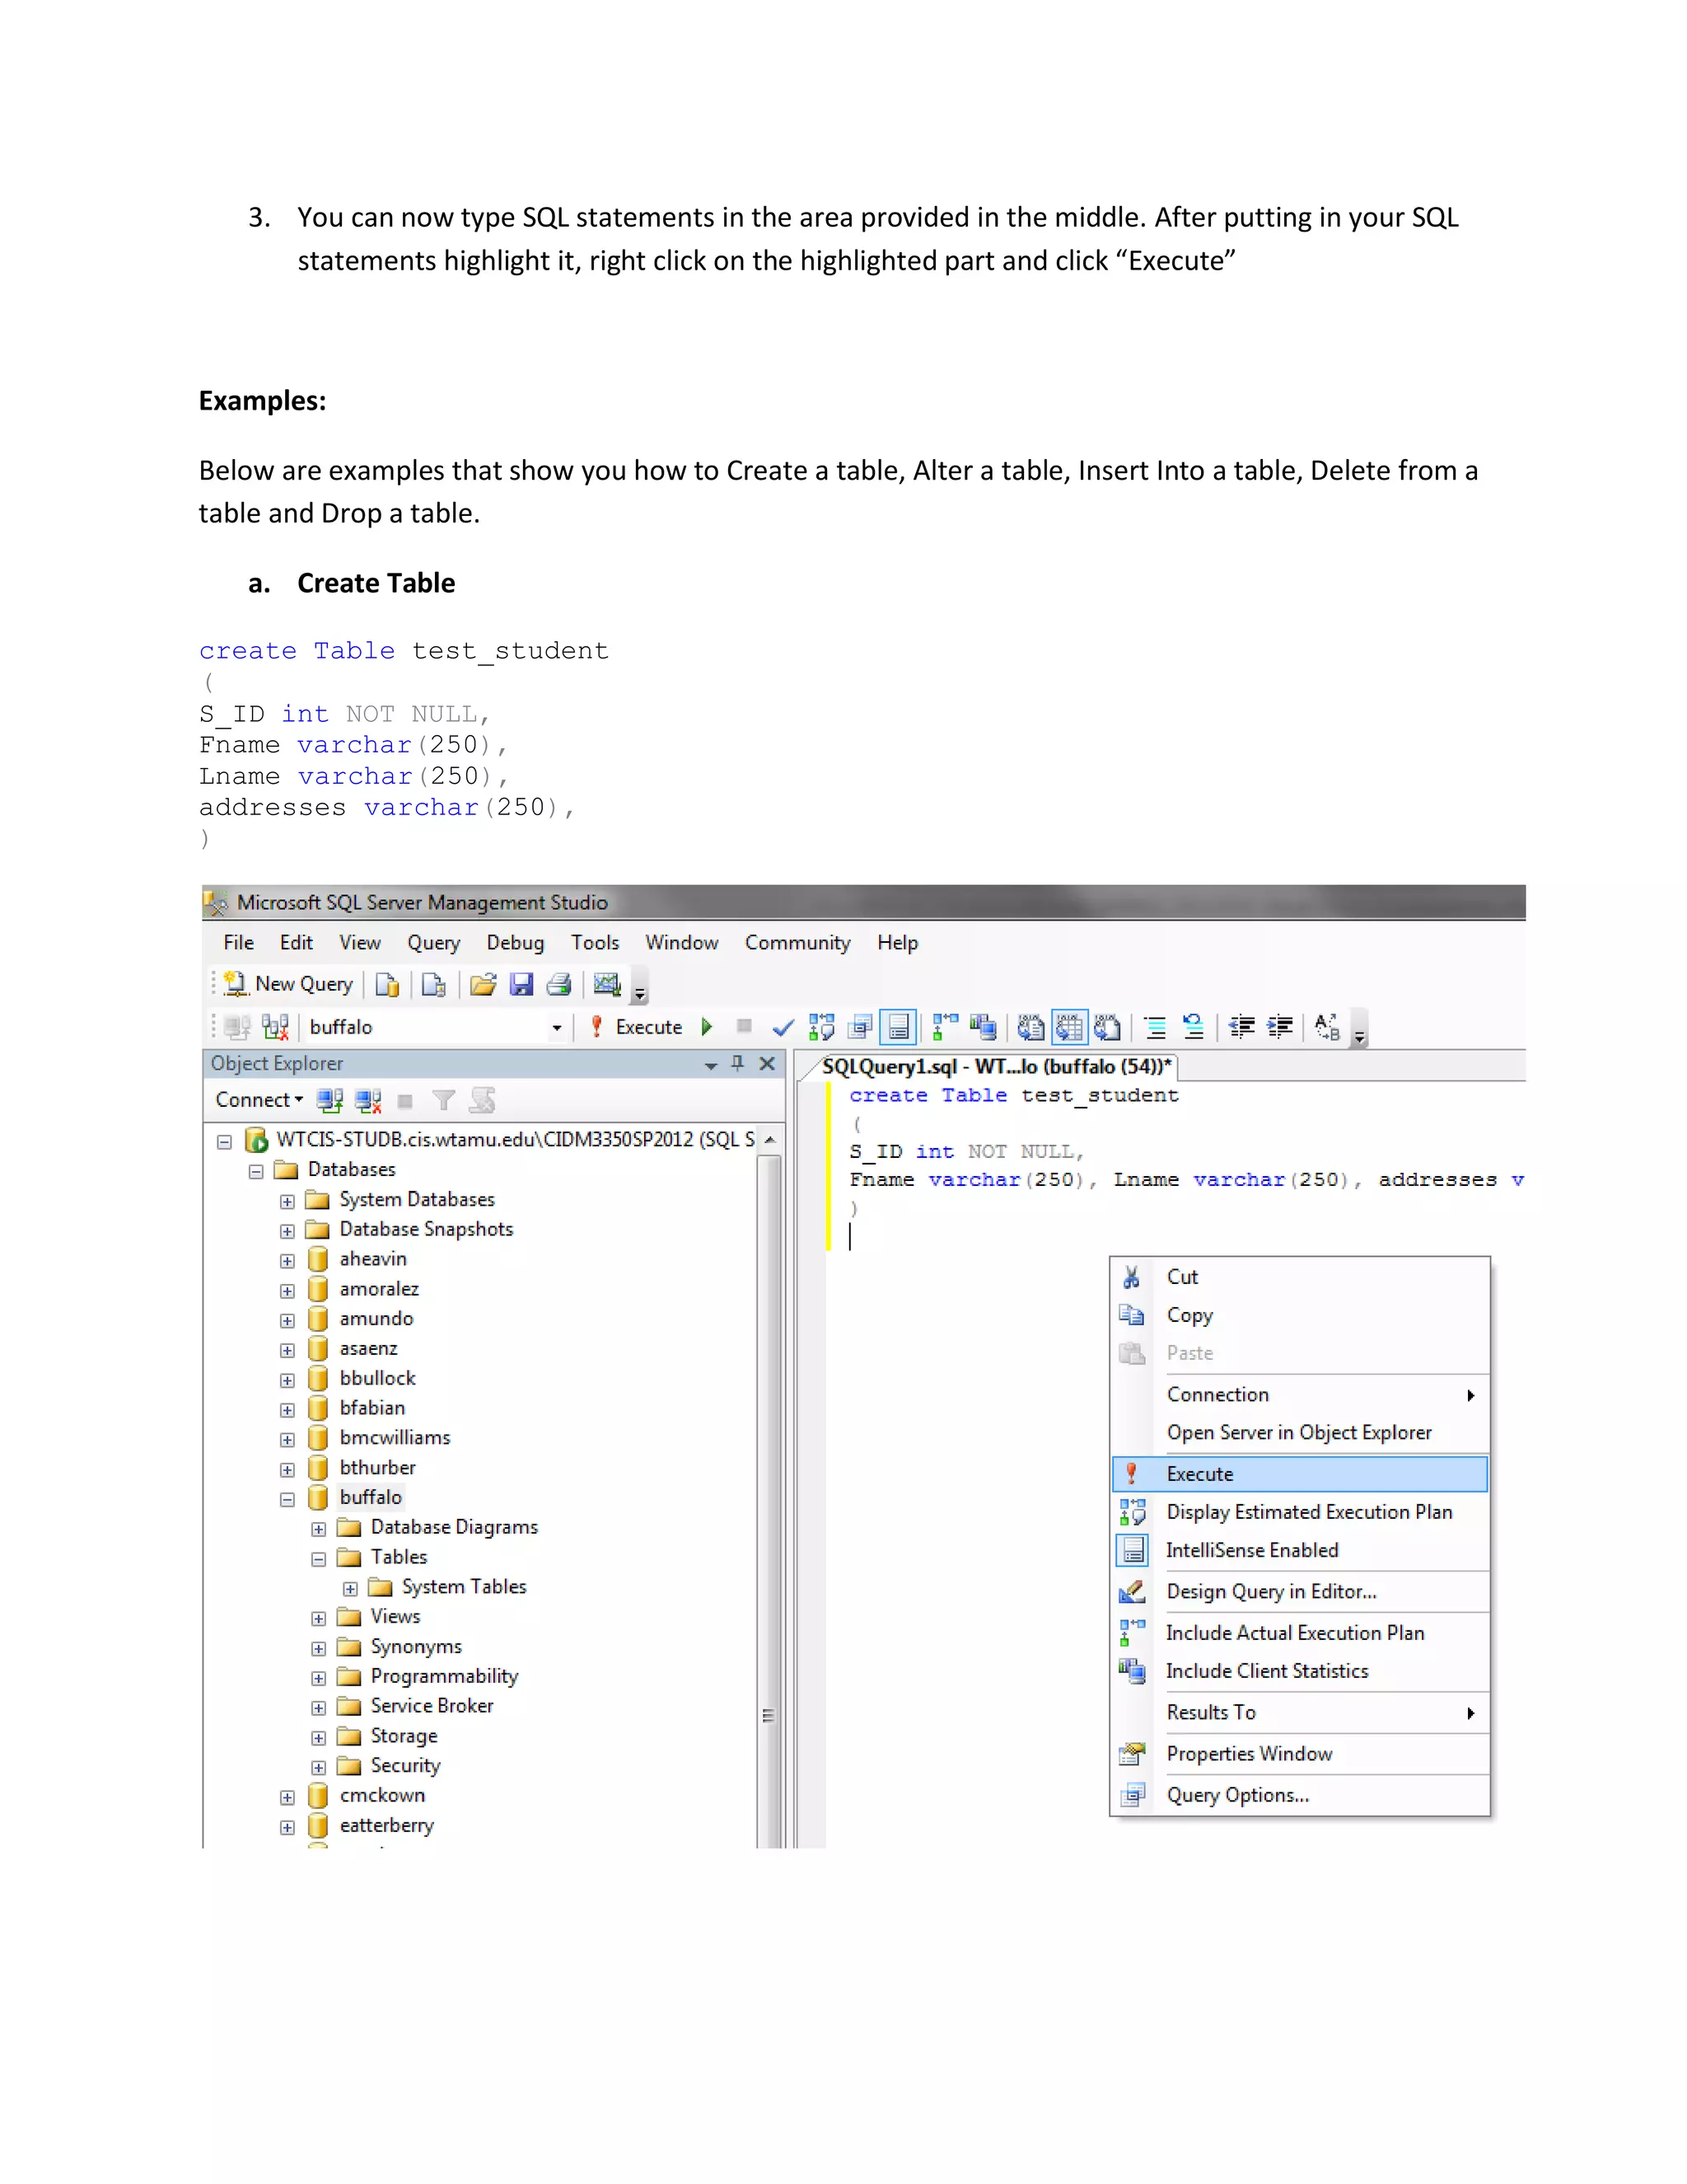Image resolution: width=1687 pixels, height=2184 pixels.
Task: Choose Copy from the context menu
Action: tap(1300, 1316)
